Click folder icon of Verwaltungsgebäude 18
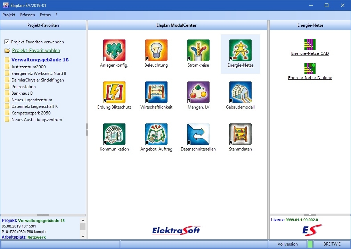This screenshot has width=351, height=249. [7, 60]
